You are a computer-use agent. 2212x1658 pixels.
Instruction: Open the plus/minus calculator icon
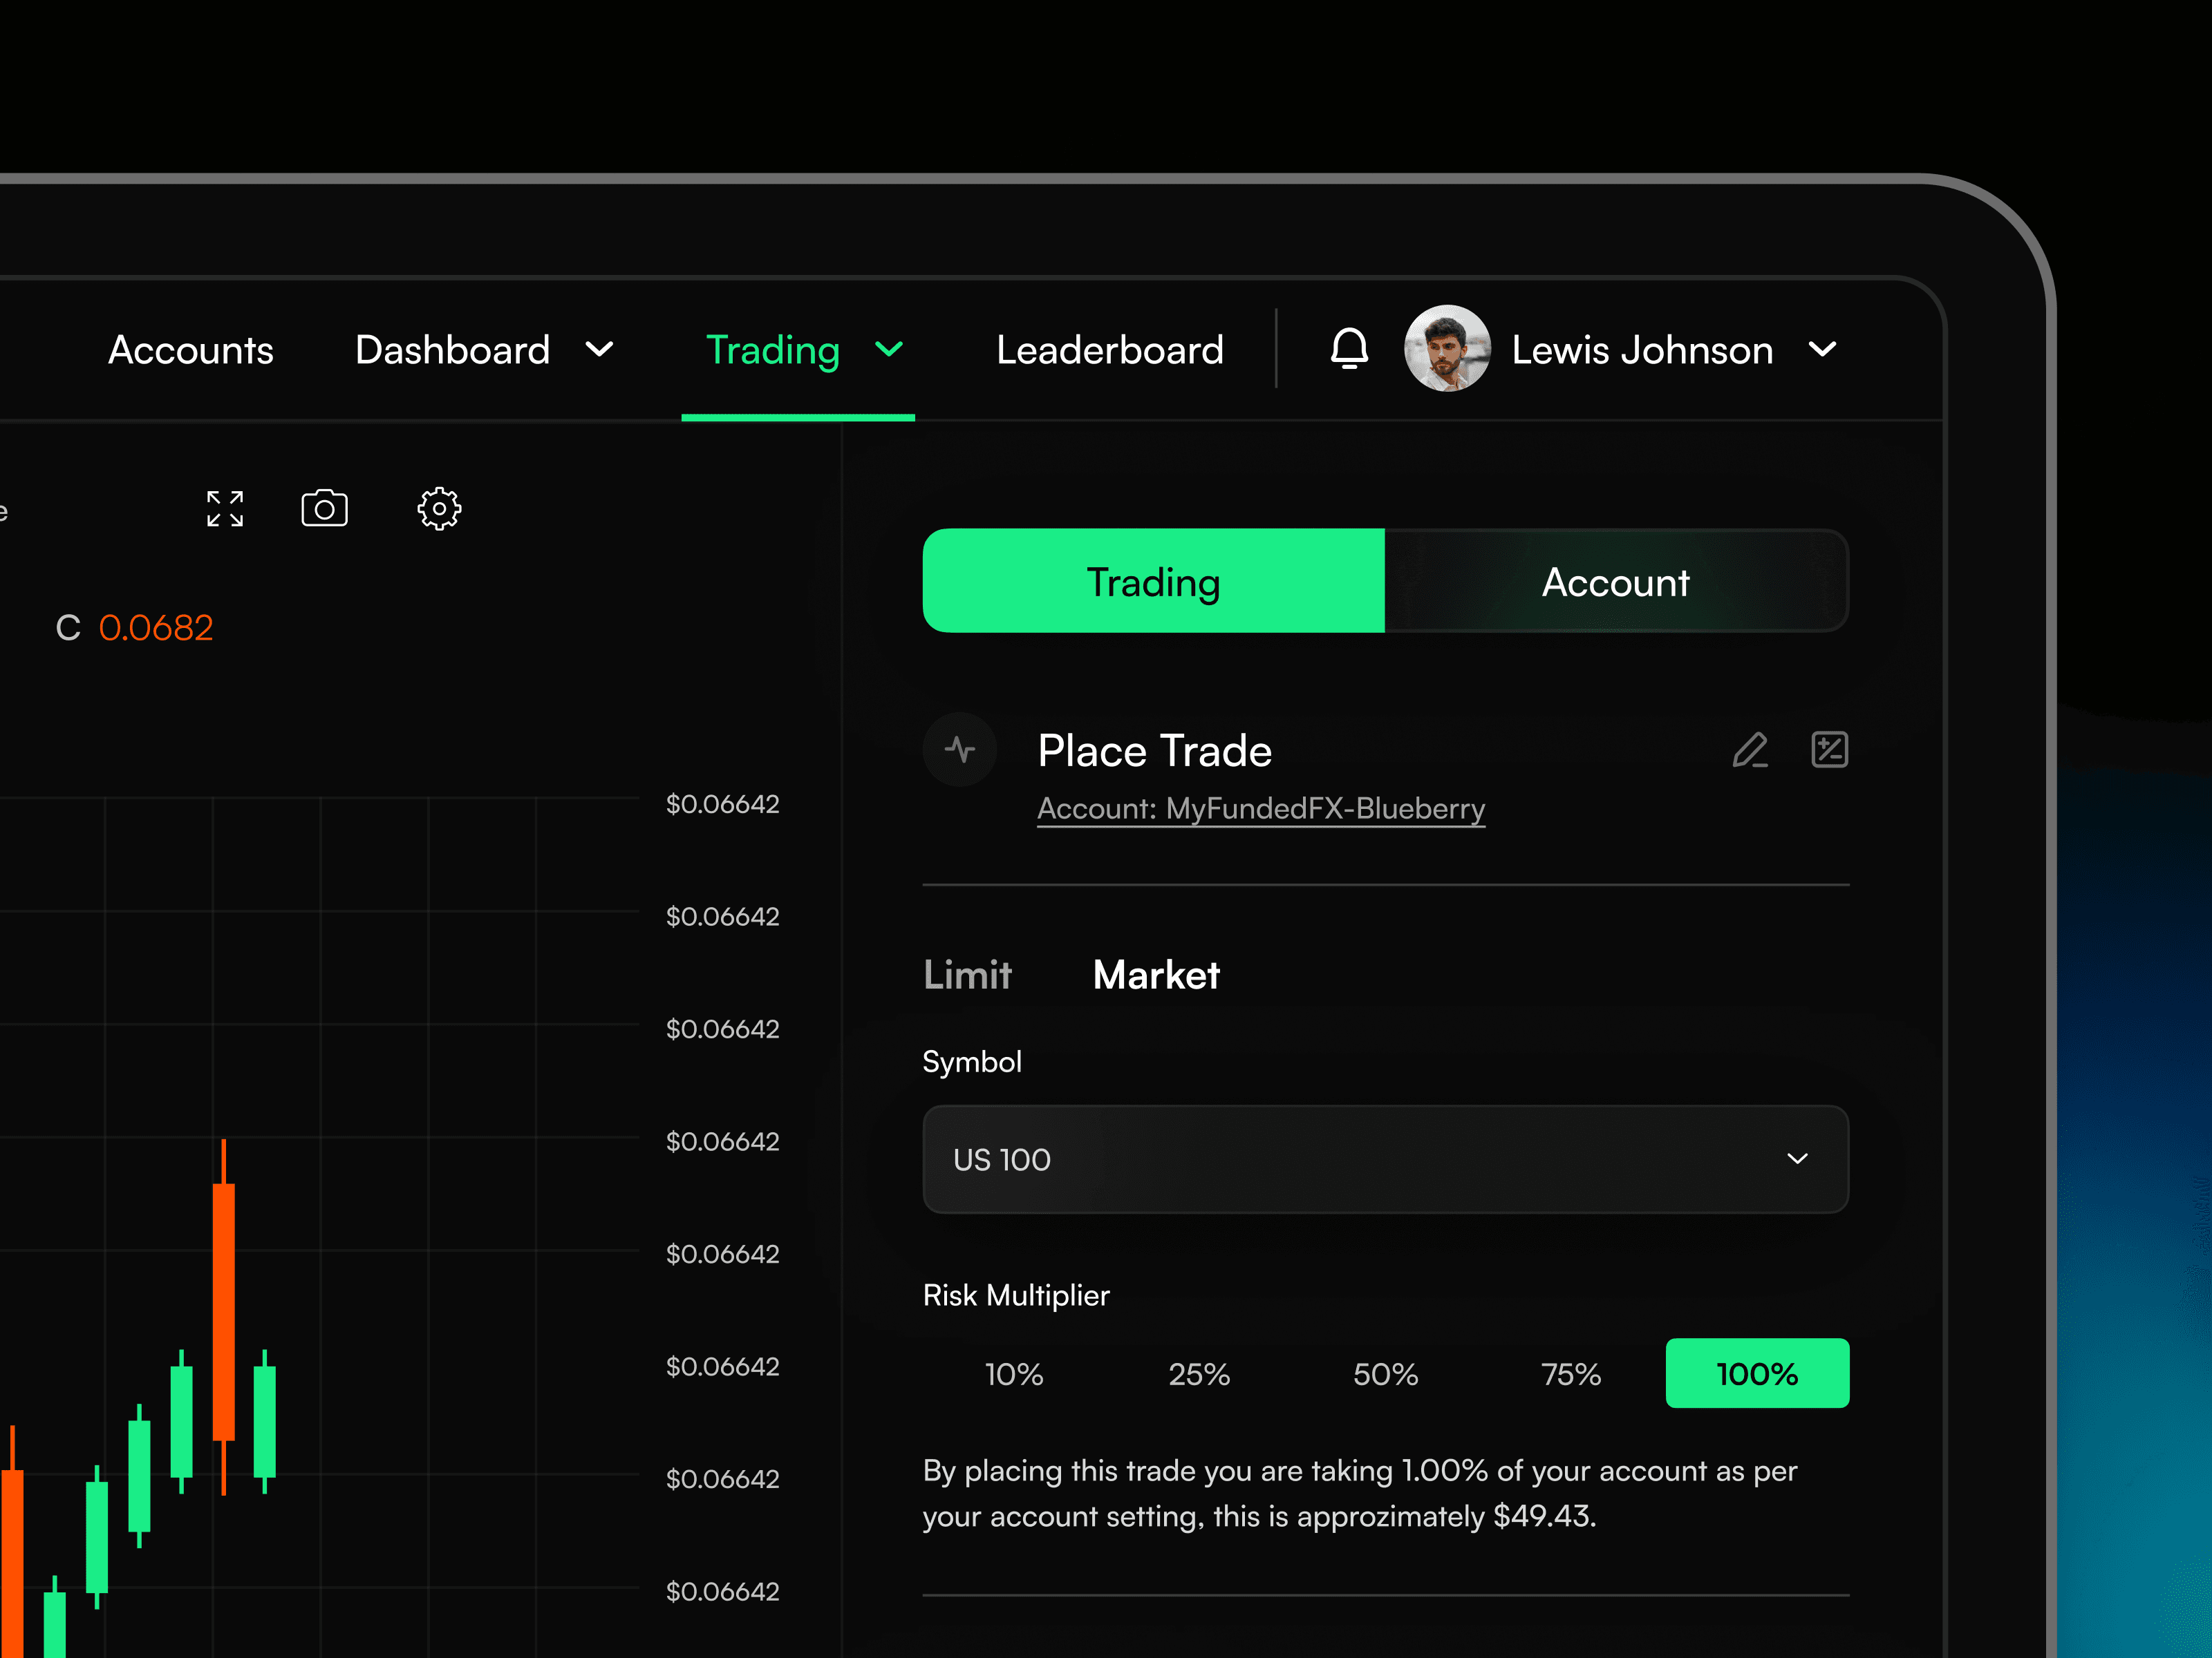point(1829,750)
